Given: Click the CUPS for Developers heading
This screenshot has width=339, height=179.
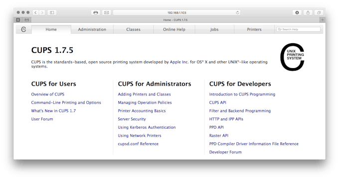Looking at the screenshot, I should 240,84.
